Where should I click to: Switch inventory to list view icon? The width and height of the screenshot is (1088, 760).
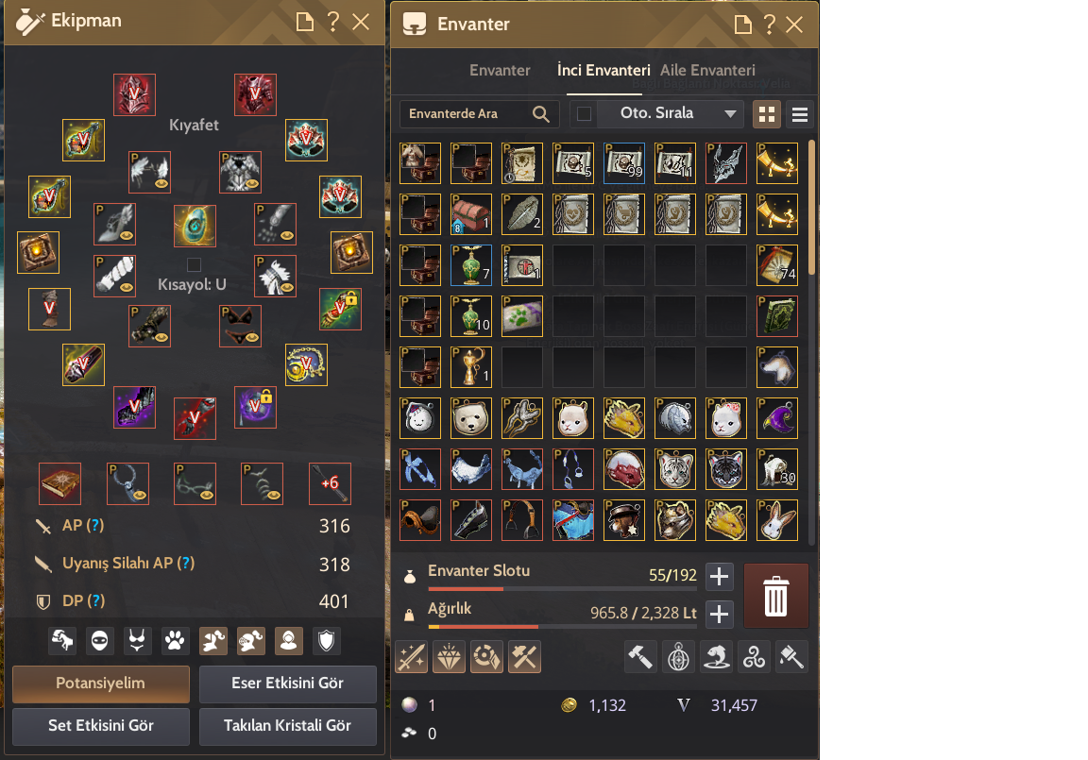point(800,114)
